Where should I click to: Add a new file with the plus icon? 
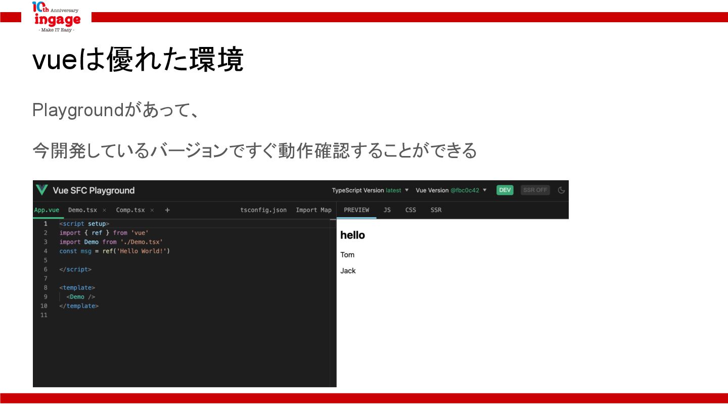tap(167, 210)
